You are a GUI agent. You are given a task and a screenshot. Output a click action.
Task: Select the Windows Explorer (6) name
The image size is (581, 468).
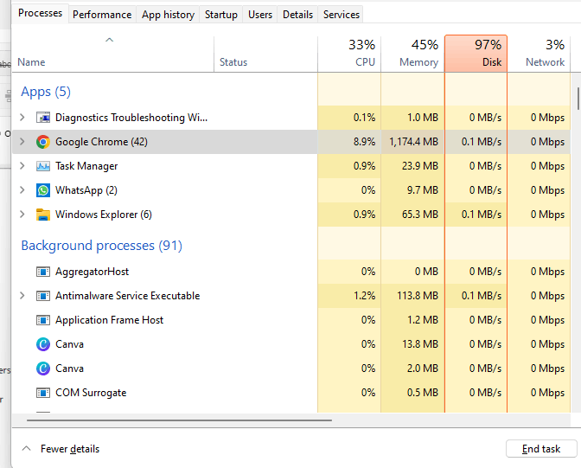click(x=104, y=215)
